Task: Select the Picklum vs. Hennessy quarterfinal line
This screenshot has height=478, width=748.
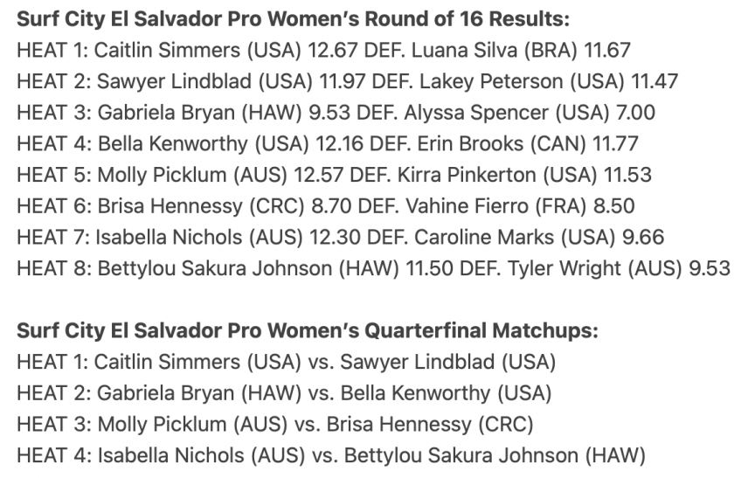Action: click(275, 424)
